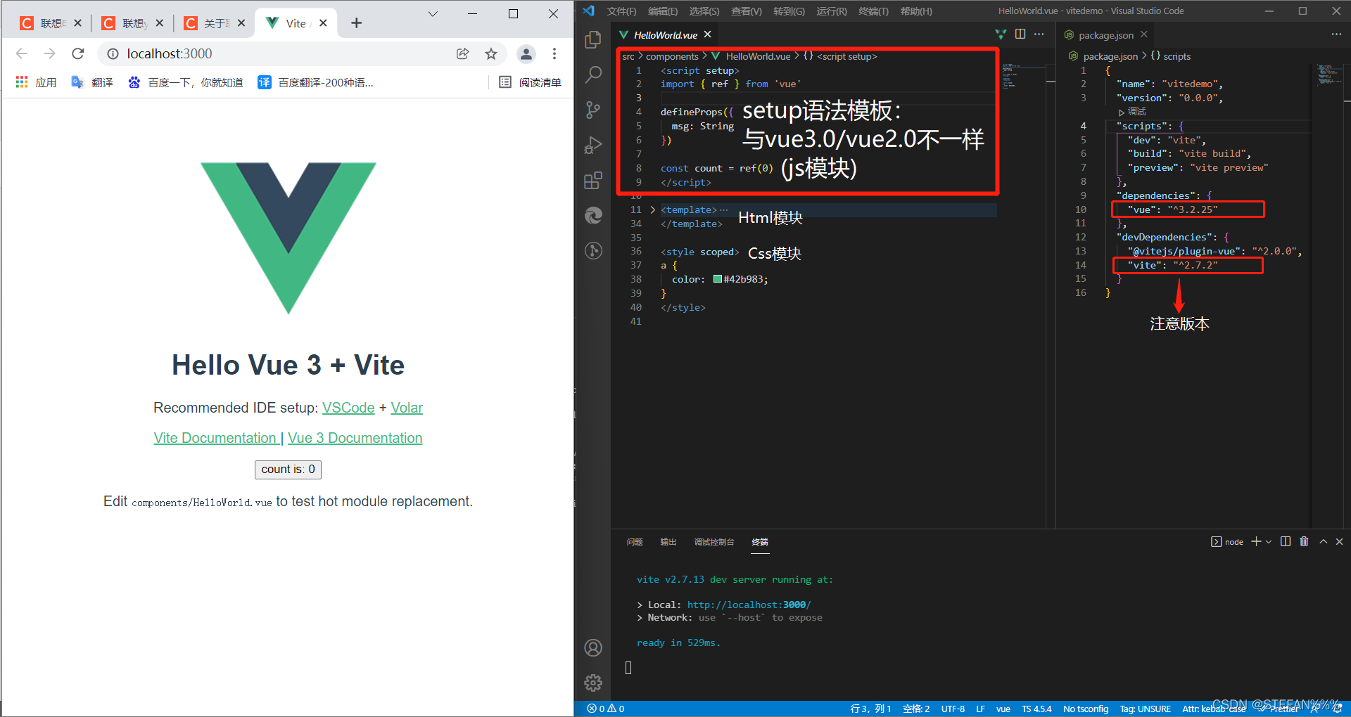Viewport: 1351px width, 717px height.
Task: Split the terminal panel
Action: pos(1286,541)
